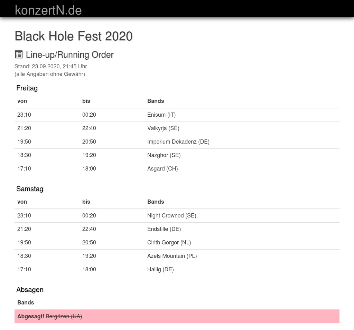Click Imperium Dekadenz (DE) row
Viewport: 354px width, 330px height.
click(178, 142)
